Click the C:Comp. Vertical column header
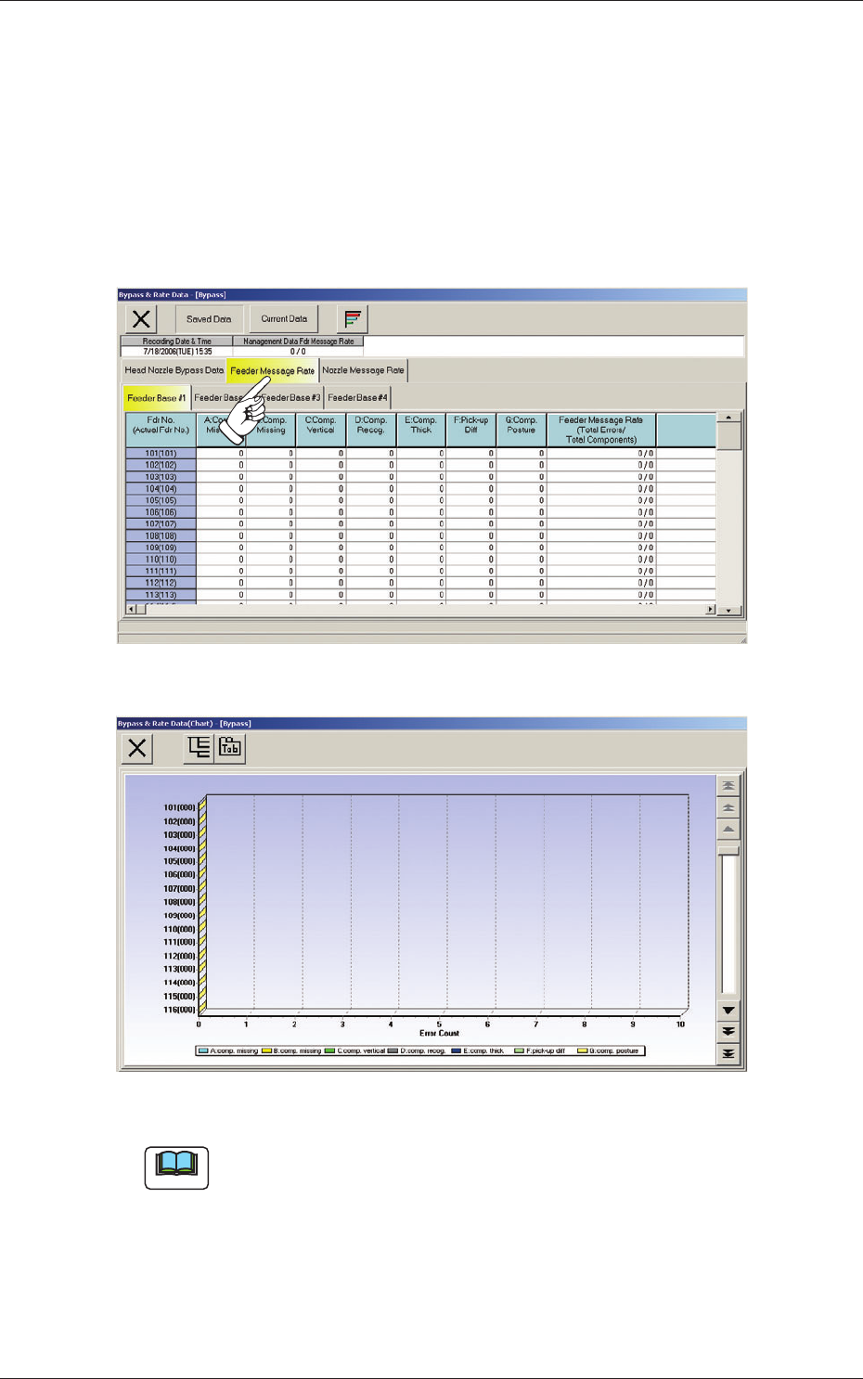This screenshot has height=1379, width=863. [321, 431]
